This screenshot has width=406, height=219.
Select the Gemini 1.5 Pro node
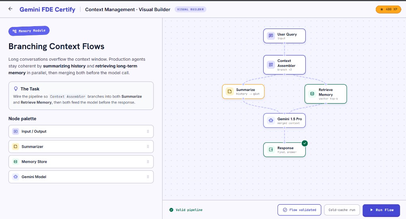tap(284, 121)
